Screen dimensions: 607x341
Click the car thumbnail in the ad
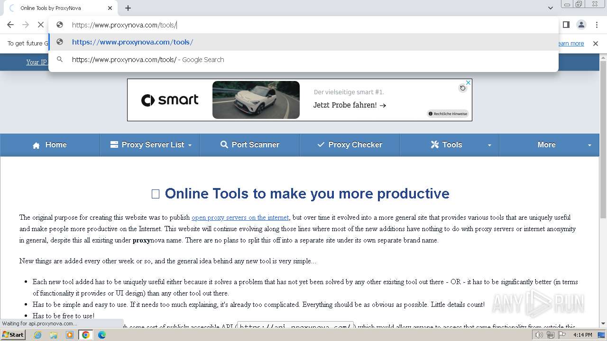click(x=256, y=100)
